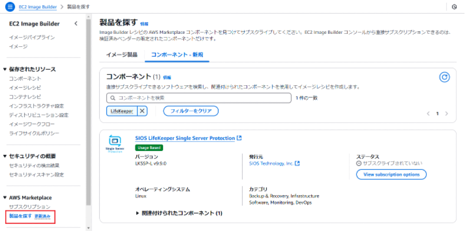Open external link icon beside SIOS Technology

(x=297, y=163)
